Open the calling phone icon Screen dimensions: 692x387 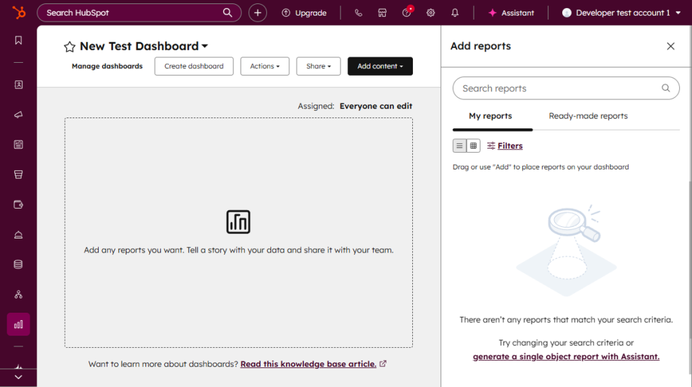[358, 13]
